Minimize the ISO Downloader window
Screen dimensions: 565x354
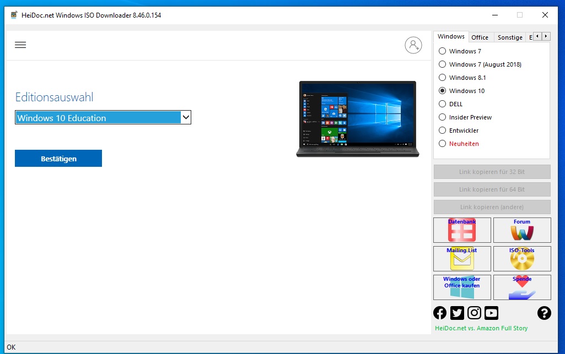tap(495, 15)
